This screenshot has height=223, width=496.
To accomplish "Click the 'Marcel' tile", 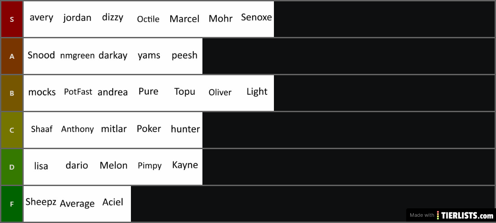I will [x=185, y=19].
